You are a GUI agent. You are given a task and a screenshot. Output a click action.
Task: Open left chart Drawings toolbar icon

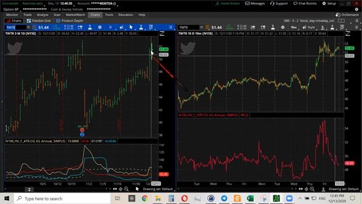click(151, 27)
